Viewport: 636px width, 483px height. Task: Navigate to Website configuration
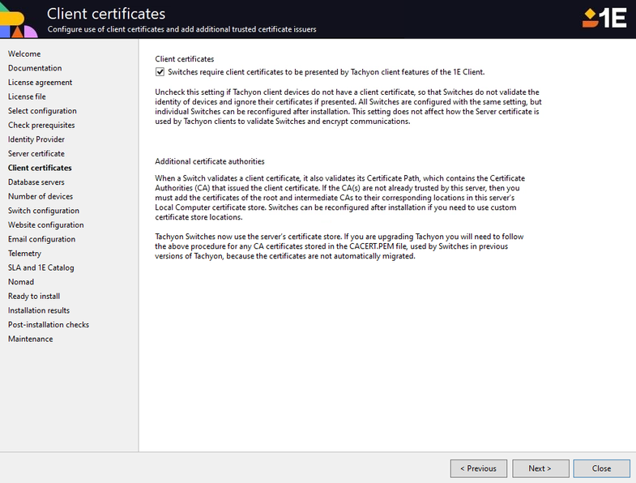(46, 225)
